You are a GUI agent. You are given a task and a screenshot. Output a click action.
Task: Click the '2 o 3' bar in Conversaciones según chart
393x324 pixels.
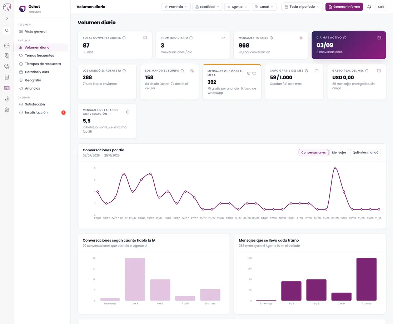click(135, 279)
